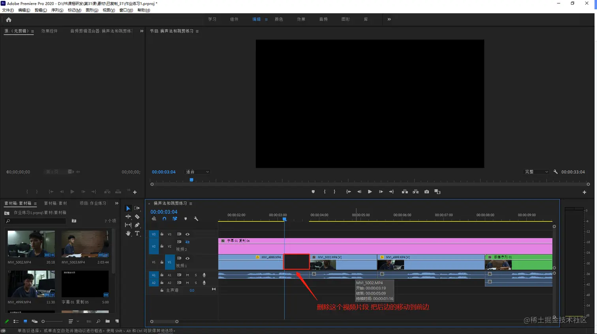
Task: Switch to 效果 workspace
Action: [x=301, y=19]
